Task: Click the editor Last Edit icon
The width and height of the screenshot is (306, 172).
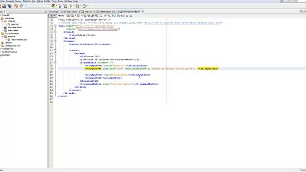Action: [69, 16]
